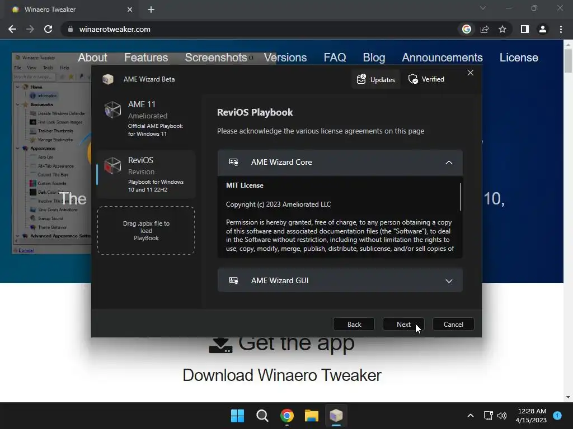Viewport: 573px width, 429px height.
Task: Open the About page on the Winaero site
Action: [92, 58]
